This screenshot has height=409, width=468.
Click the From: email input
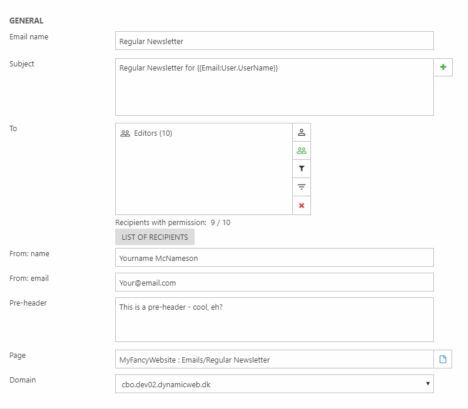click(x=275, y=282)
